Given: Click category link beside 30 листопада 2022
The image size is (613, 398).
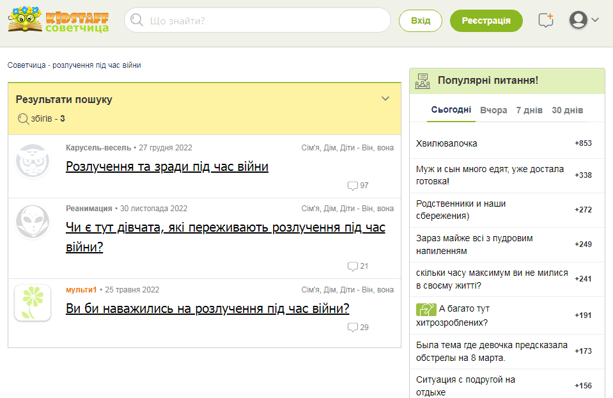Looking at the screenshot, I should [x=348, y=209].
